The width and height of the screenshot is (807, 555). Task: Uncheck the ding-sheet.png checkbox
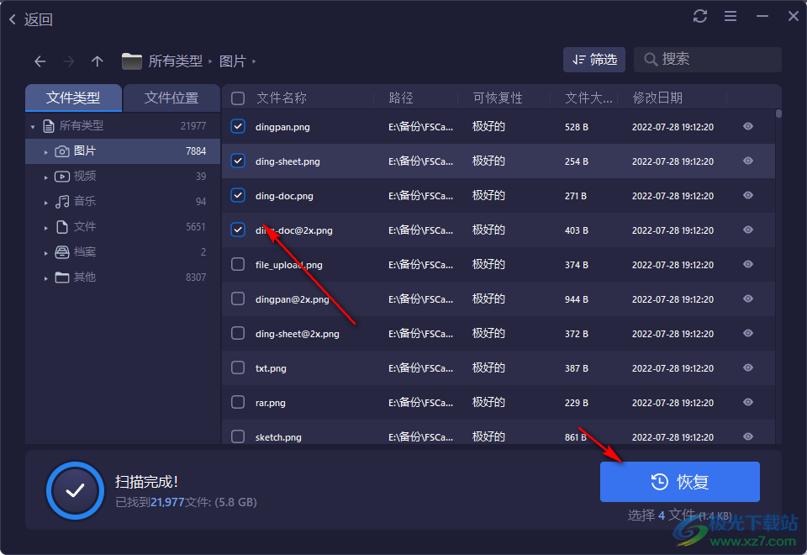coord(237,161)
